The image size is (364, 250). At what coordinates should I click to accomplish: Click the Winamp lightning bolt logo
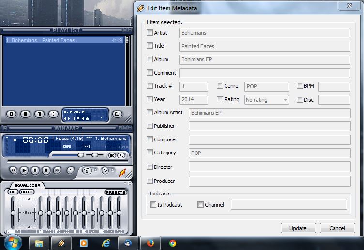(x=122, y=172)
